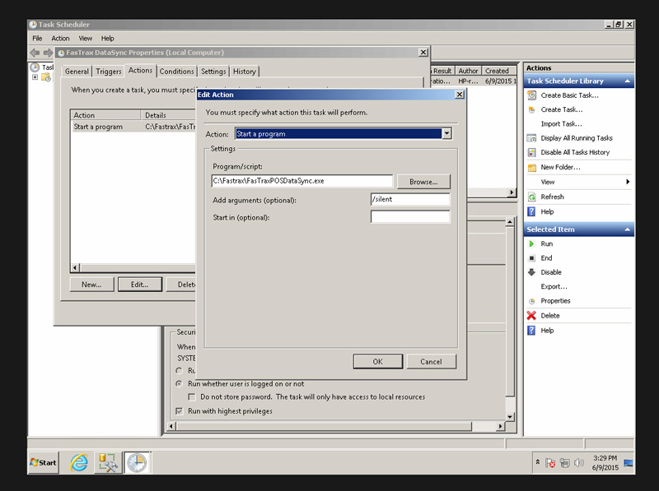The height and width of the screenshot is (491, 659).
Task: Click the Properties clock icon
Action: [x=531, y=301]
